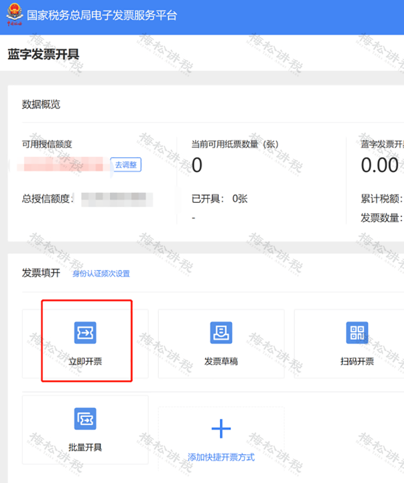The height and width of the screenshot is (483, 404).
Task: Open the 发票草稿 draft icon
Action: (x=221, y=333)
